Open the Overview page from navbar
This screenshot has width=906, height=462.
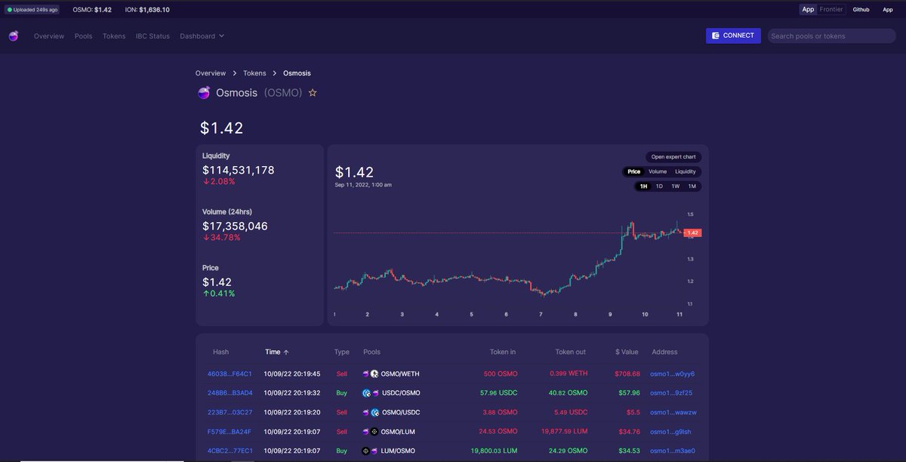click(x=49, y=36)
